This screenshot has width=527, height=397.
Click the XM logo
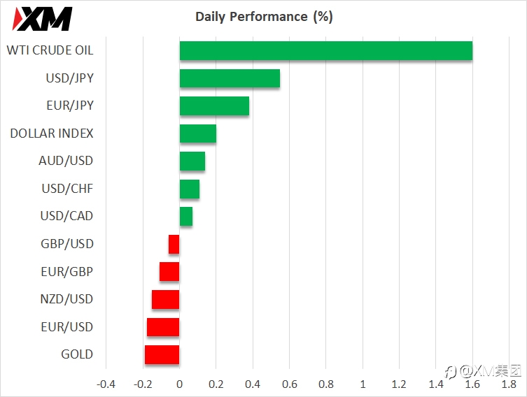42,19
